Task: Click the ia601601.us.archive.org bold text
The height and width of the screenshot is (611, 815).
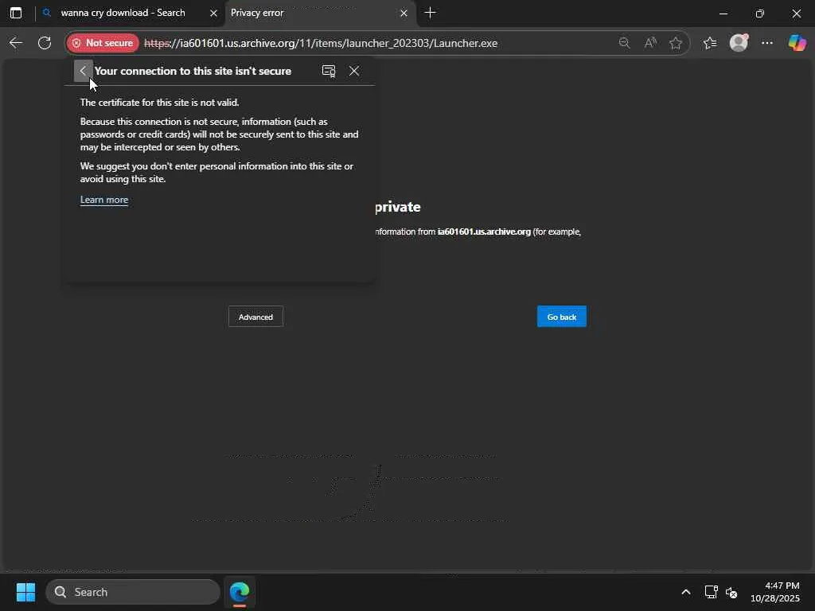Action: (484, 232)
